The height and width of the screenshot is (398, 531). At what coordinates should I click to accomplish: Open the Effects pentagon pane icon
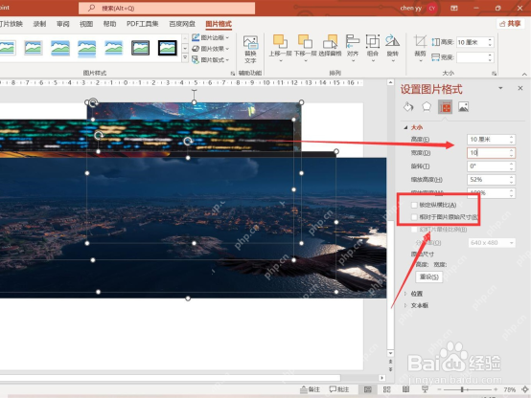pyautogui.click(x=427, y=107)
